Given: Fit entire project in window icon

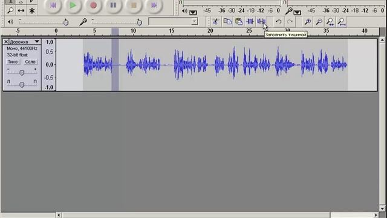Looking at the screenshot, I should (342, 22).
